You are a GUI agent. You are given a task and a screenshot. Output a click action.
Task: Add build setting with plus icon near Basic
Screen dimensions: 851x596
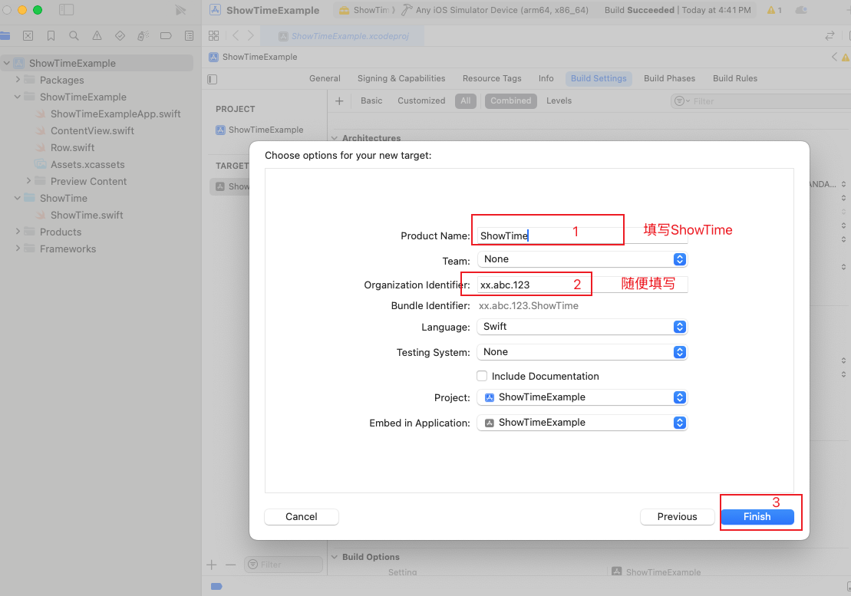[339, 101]
